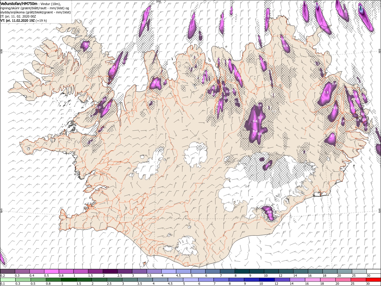381x286 pixels.
Task: Pick the 25–30 red-pink rain swatch
Action: (x=358, y=280)
